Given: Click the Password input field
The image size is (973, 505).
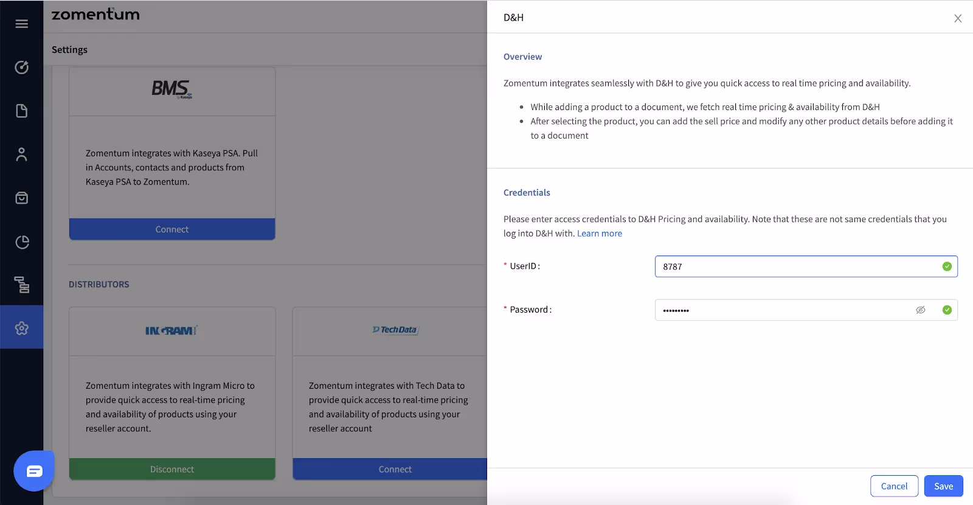Looking at the screenshot, I should (806, 310).
